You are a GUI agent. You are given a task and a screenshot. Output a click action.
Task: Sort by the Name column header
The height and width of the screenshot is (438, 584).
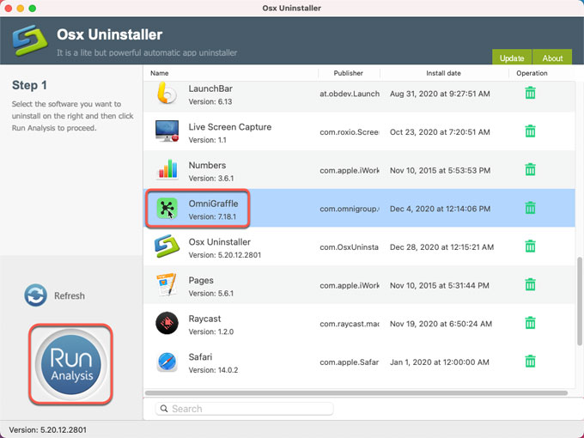160,73
